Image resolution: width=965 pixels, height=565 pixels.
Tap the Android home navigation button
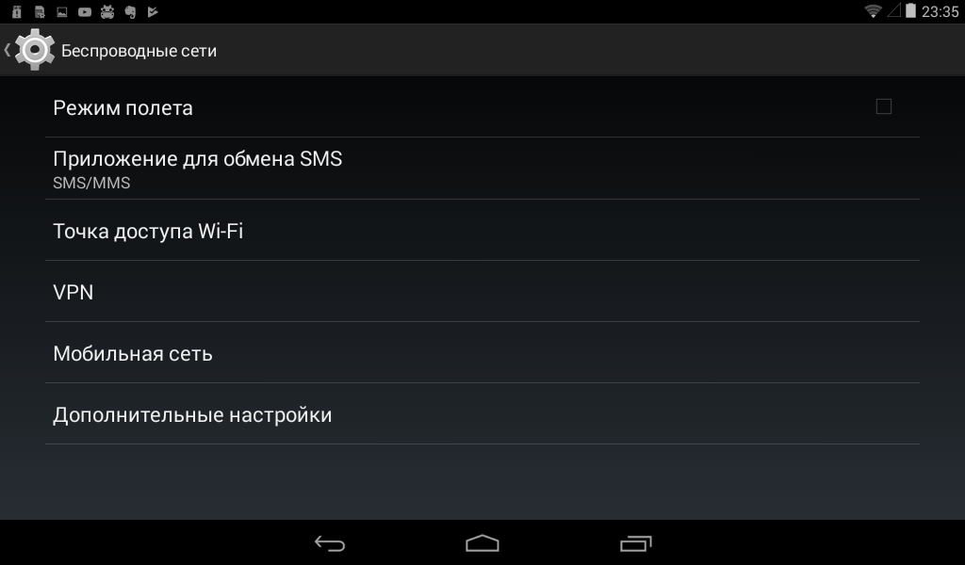[482, 543]
